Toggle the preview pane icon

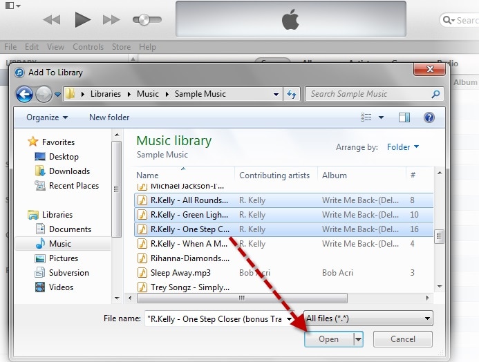click(404, 117)
